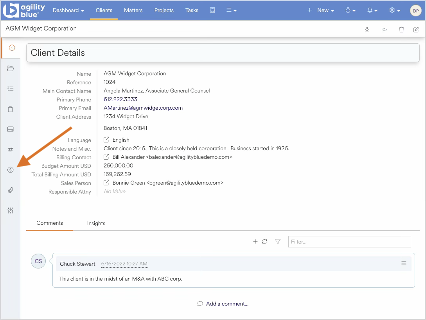The height and width of the screenshot is (320, 426).
Task: Select the reference value 1024
Action: [x=110, y=82]
